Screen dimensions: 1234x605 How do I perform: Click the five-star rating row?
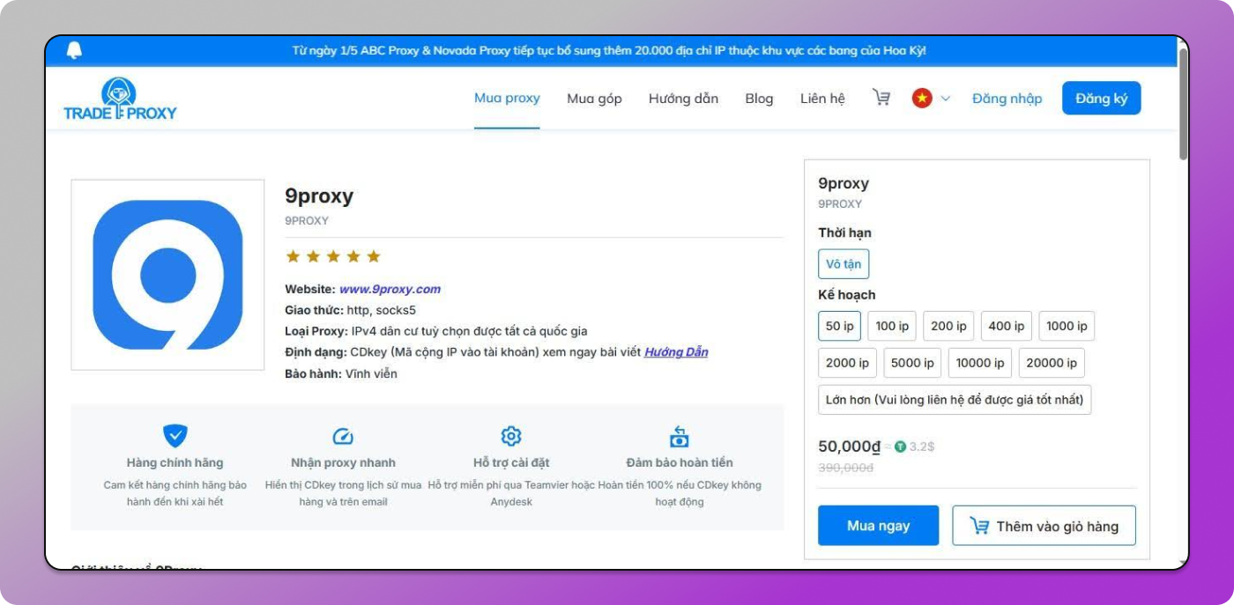(332, 256)
